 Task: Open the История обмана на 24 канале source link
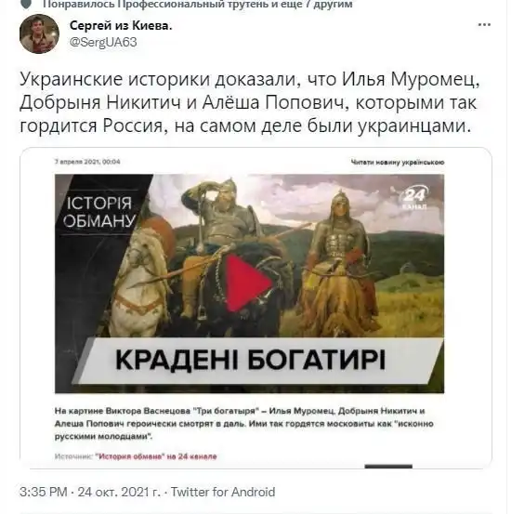[x=156, y=456]
